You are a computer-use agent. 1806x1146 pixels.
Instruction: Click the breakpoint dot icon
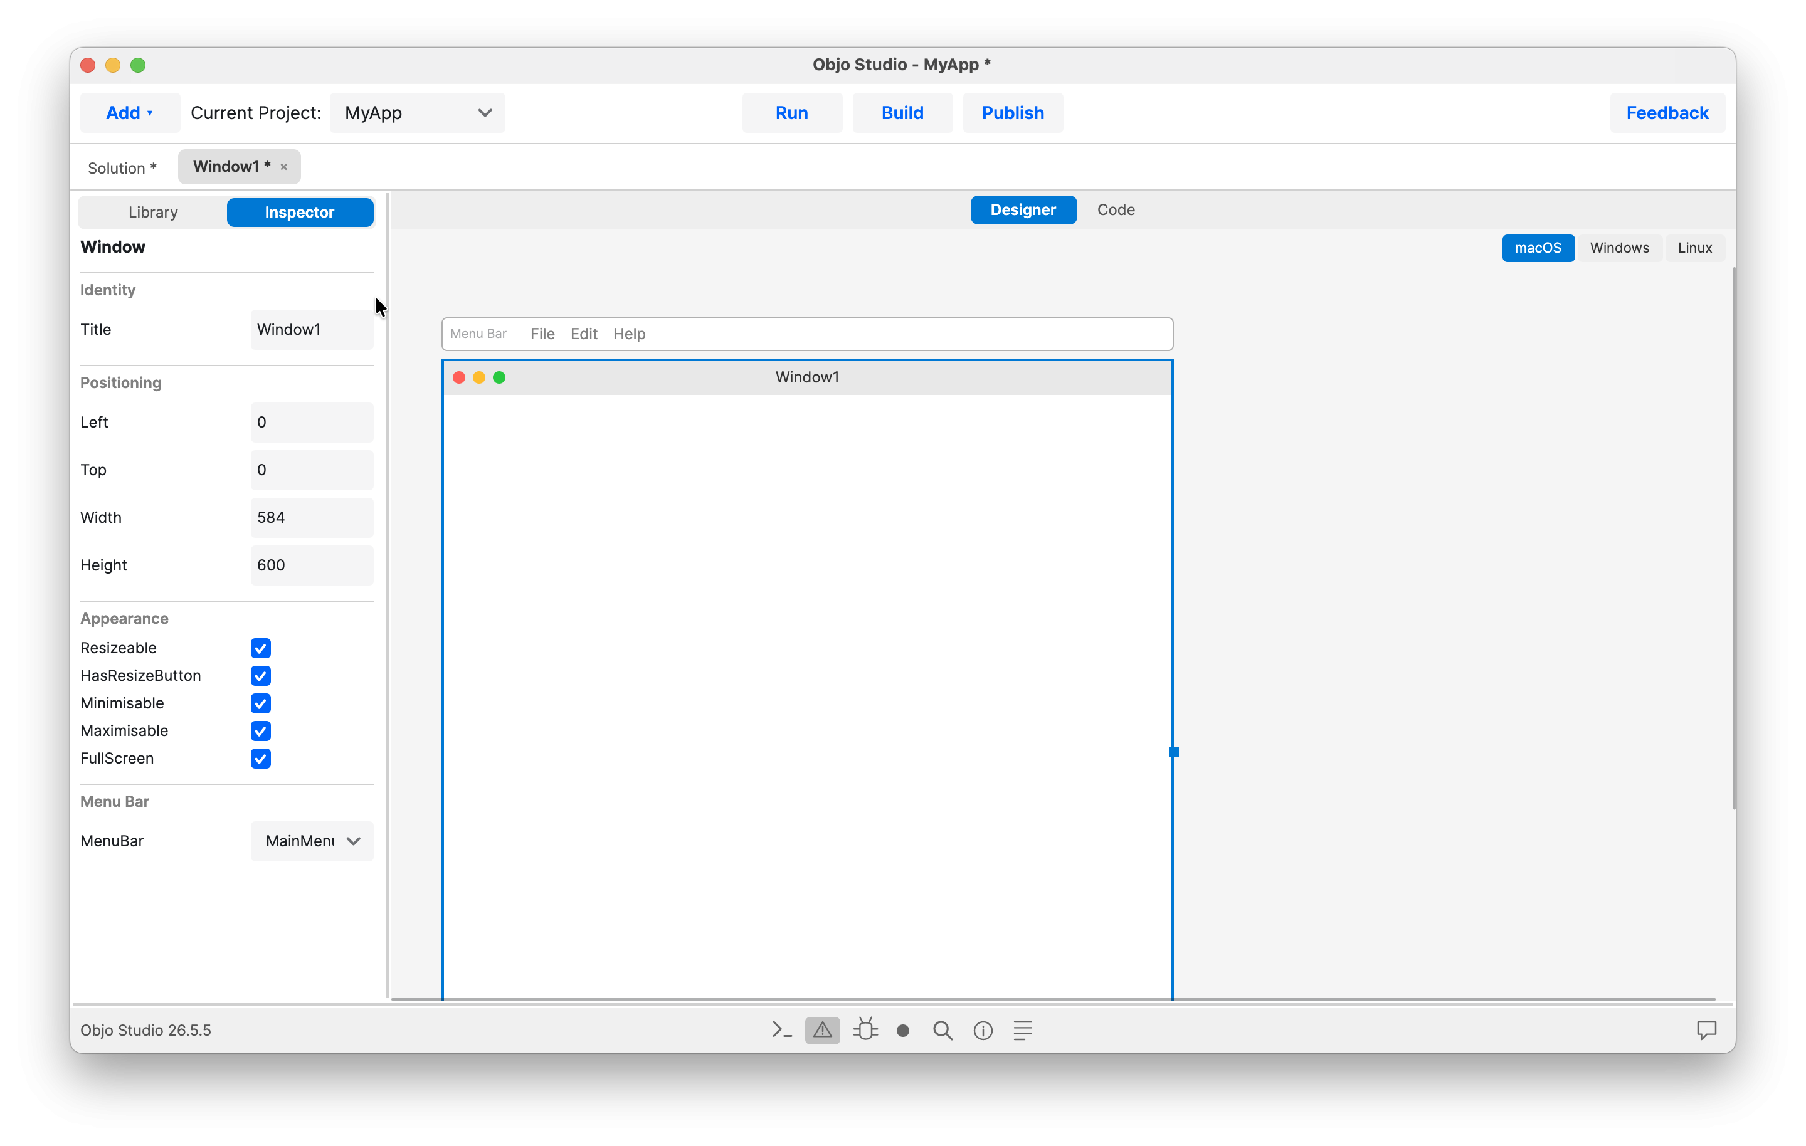903,1031
